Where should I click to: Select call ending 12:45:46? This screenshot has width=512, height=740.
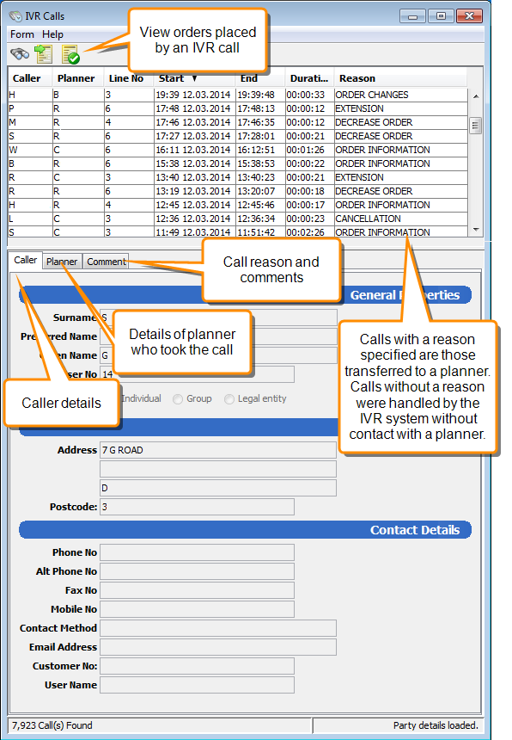(238, 205)
